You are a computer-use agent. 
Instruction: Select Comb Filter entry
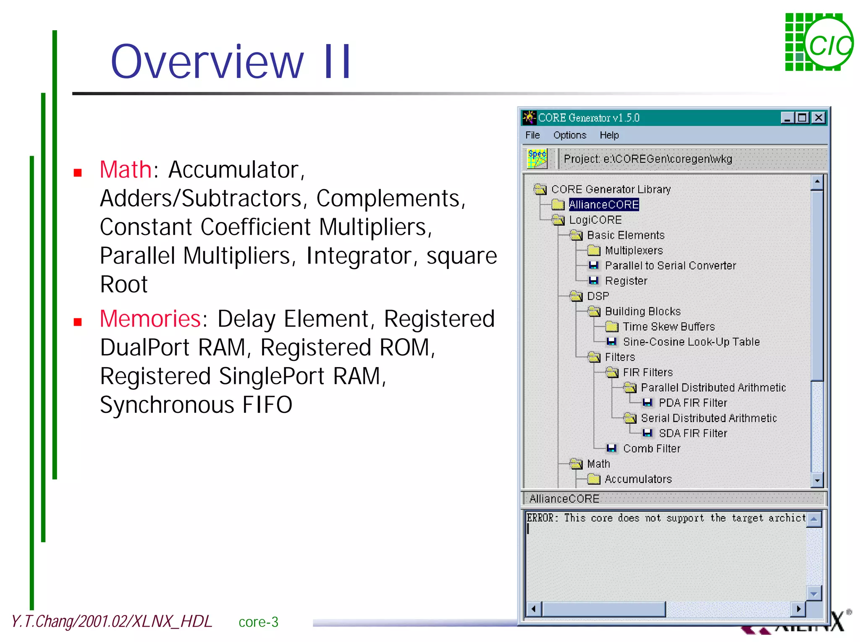651,448
